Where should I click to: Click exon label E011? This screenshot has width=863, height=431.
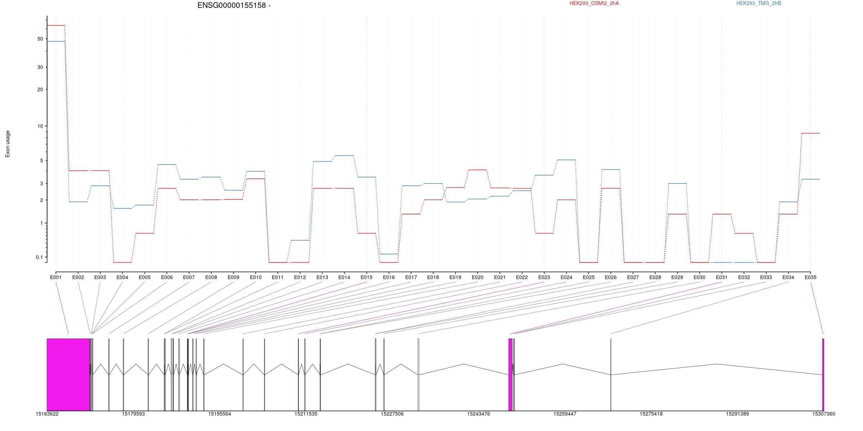tap(278, 277)
